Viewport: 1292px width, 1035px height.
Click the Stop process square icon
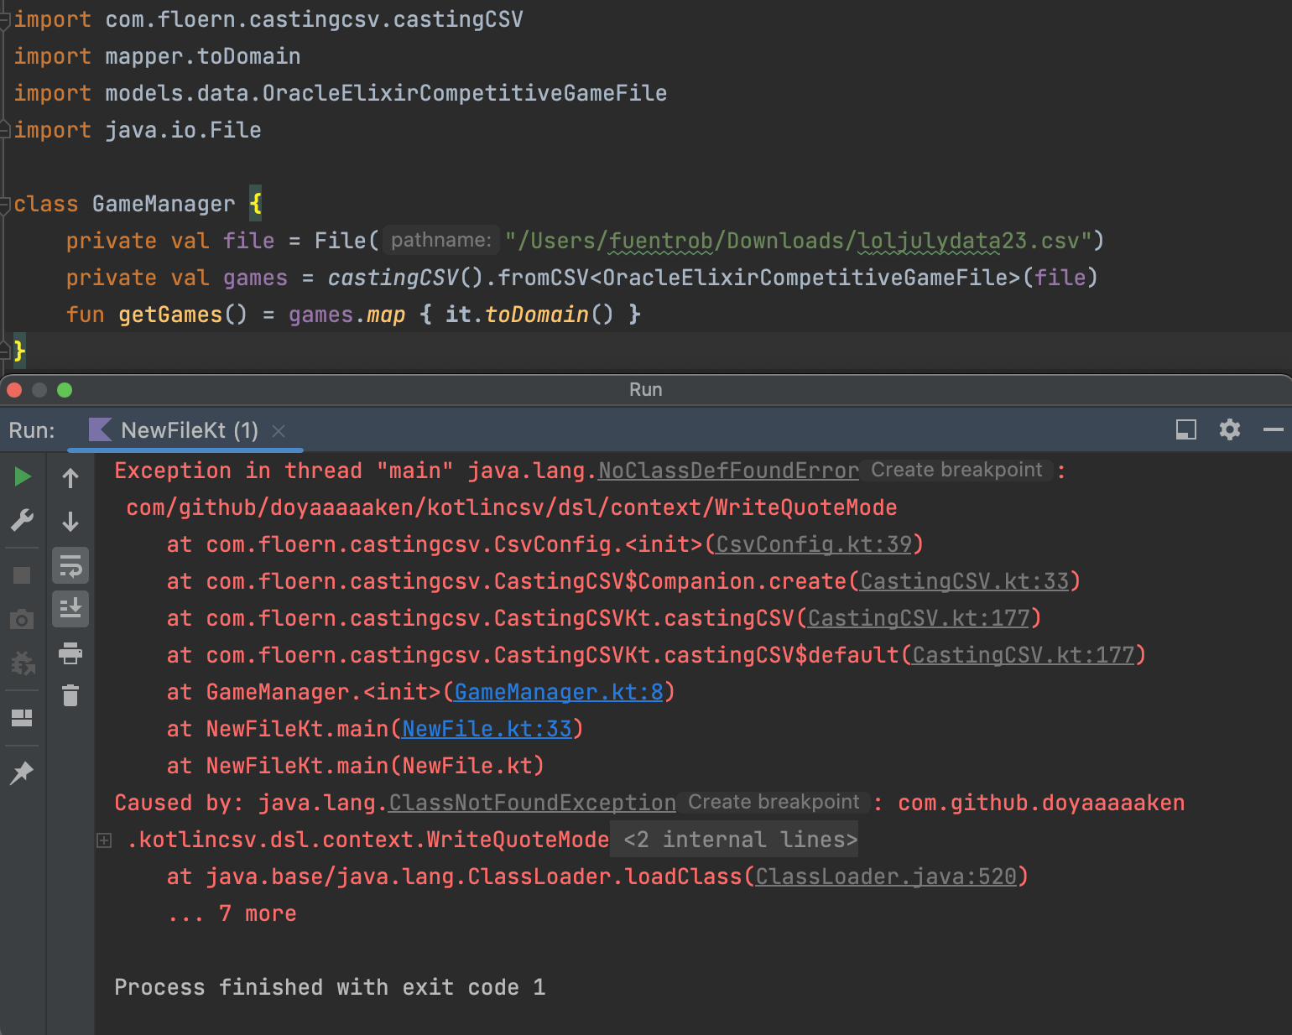(x=22, y=575)
